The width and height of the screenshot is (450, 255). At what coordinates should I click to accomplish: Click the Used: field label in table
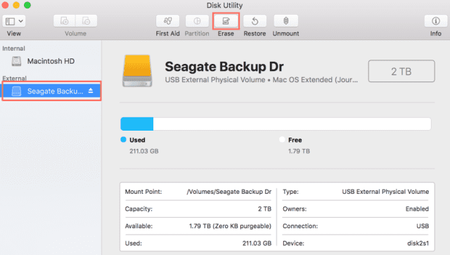[134, 243]
